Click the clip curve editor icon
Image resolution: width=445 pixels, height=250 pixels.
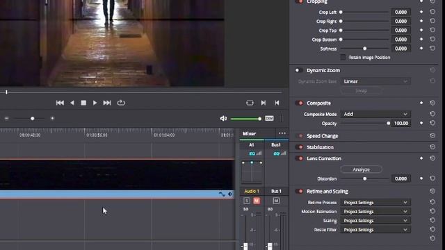(x=222, y=194)
